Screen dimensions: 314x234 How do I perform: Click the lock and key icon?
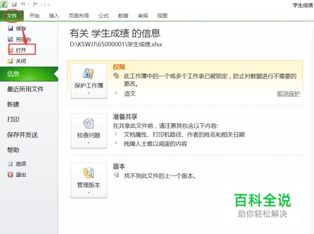[88, 73]
